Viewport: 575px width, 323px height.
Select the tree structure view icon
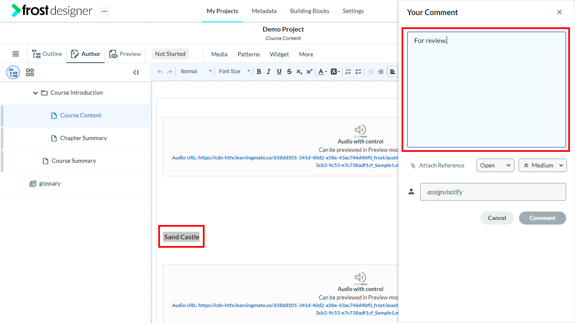(x=13, y=72)
